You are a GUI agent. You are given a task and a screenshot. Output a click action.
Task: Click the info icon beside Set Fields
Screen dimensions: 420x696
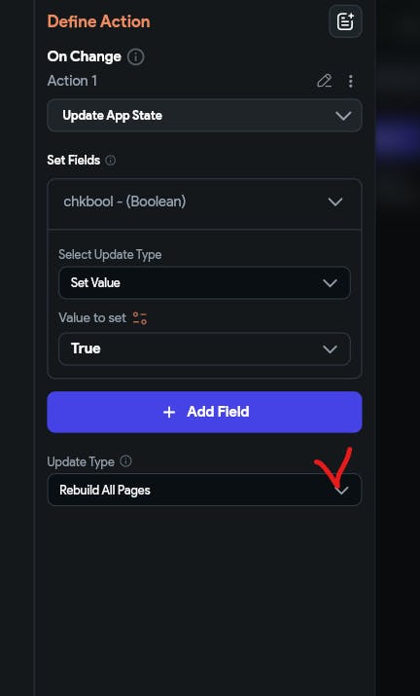[x=111, y=161]
